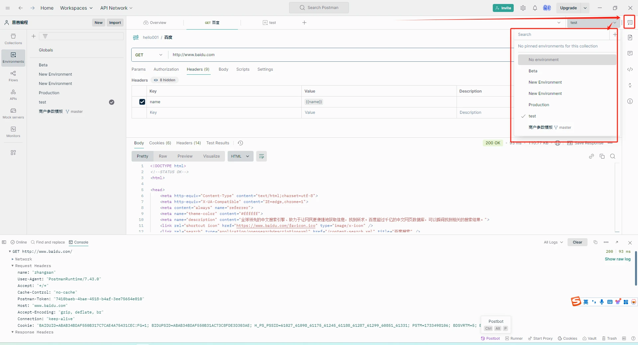Open Runner from the status bar

click(x=514, y=338)
